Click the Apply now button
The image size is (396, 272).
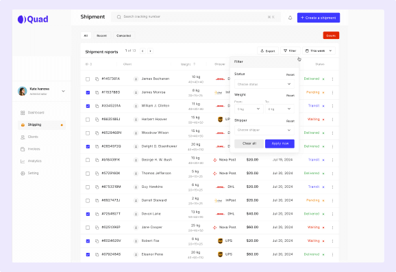[280, 144]
